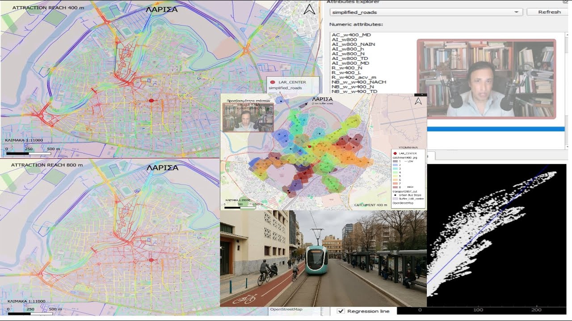Click the Urban Bus Stops legend entry
Viewport: 572px width, 321px height.
(408, 195)
